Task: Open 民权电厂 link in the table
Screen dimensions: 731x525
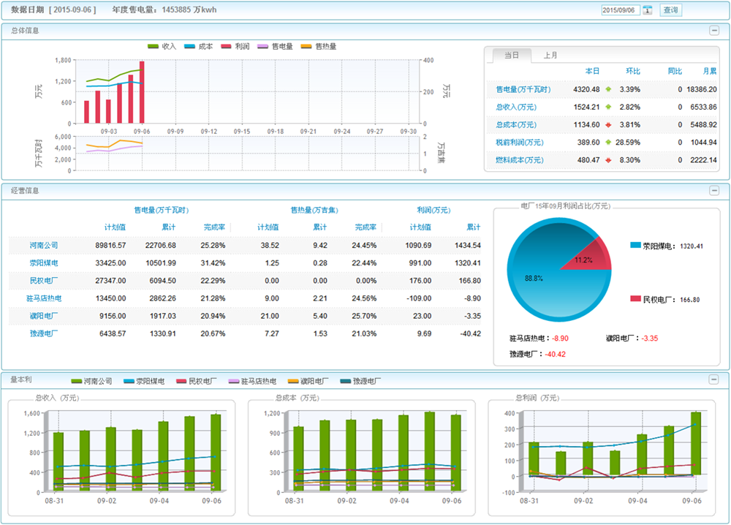Action: (44, 280)
